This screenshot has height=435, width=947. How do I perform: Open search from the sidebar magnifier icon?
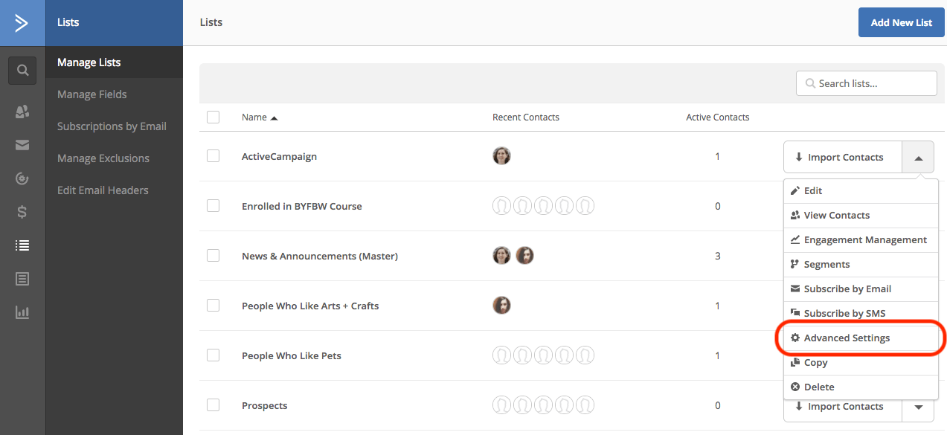click(x=22, y=71)
